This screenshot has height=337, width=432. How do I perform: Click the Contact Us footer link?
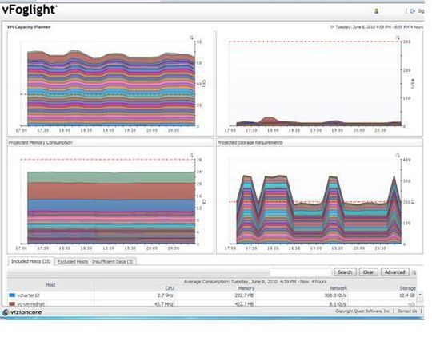[407, 311]
